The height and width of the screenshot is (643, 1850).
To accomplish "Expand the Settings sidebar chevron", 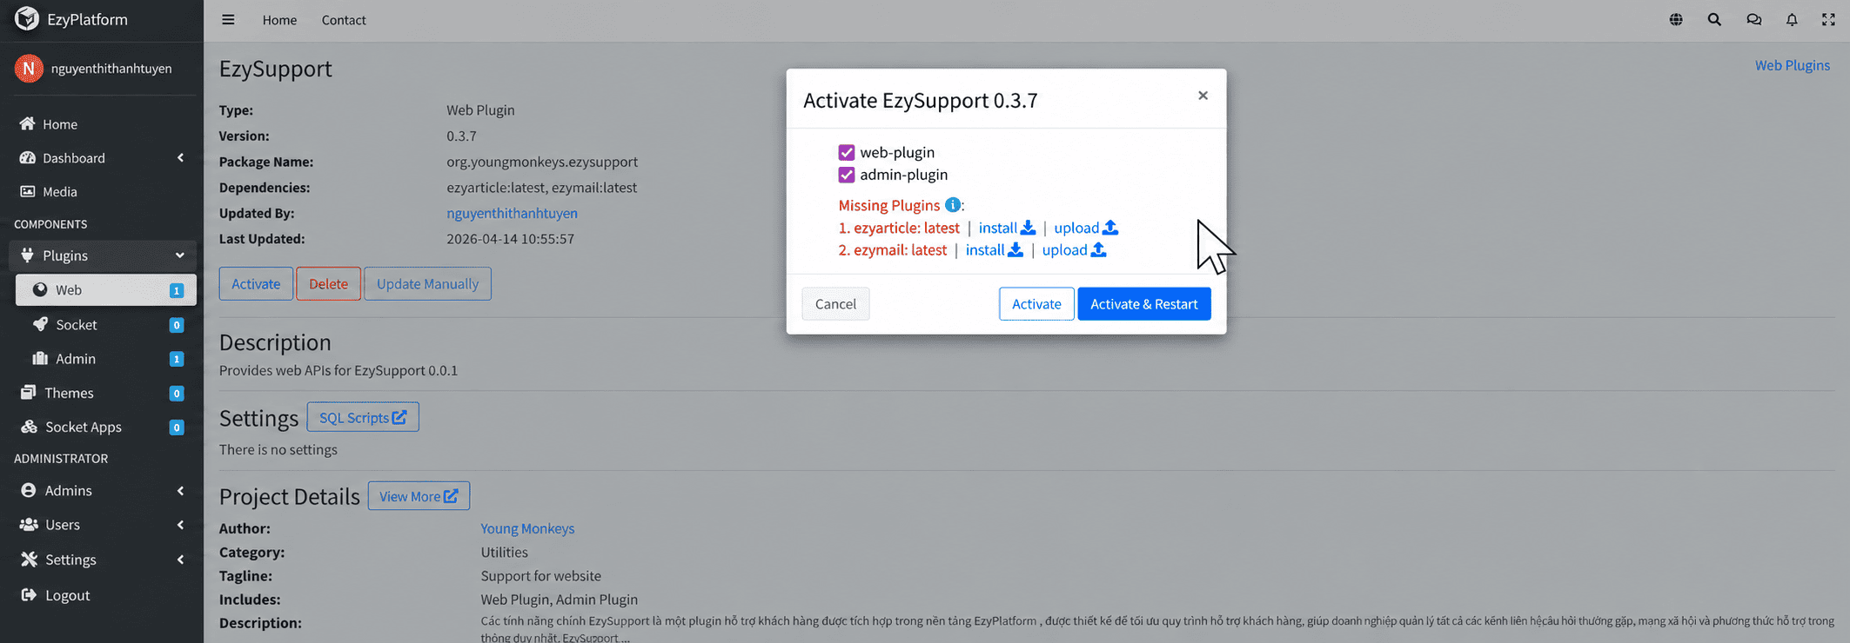I will [180, 560].
